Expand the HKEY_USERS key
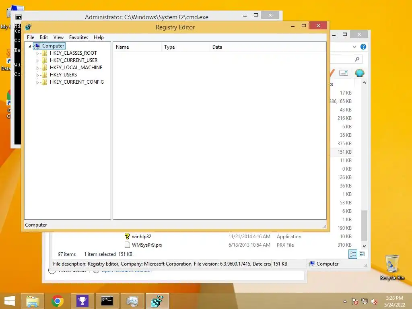The height and width of the screenshot is (309, 412). (37, 75)
